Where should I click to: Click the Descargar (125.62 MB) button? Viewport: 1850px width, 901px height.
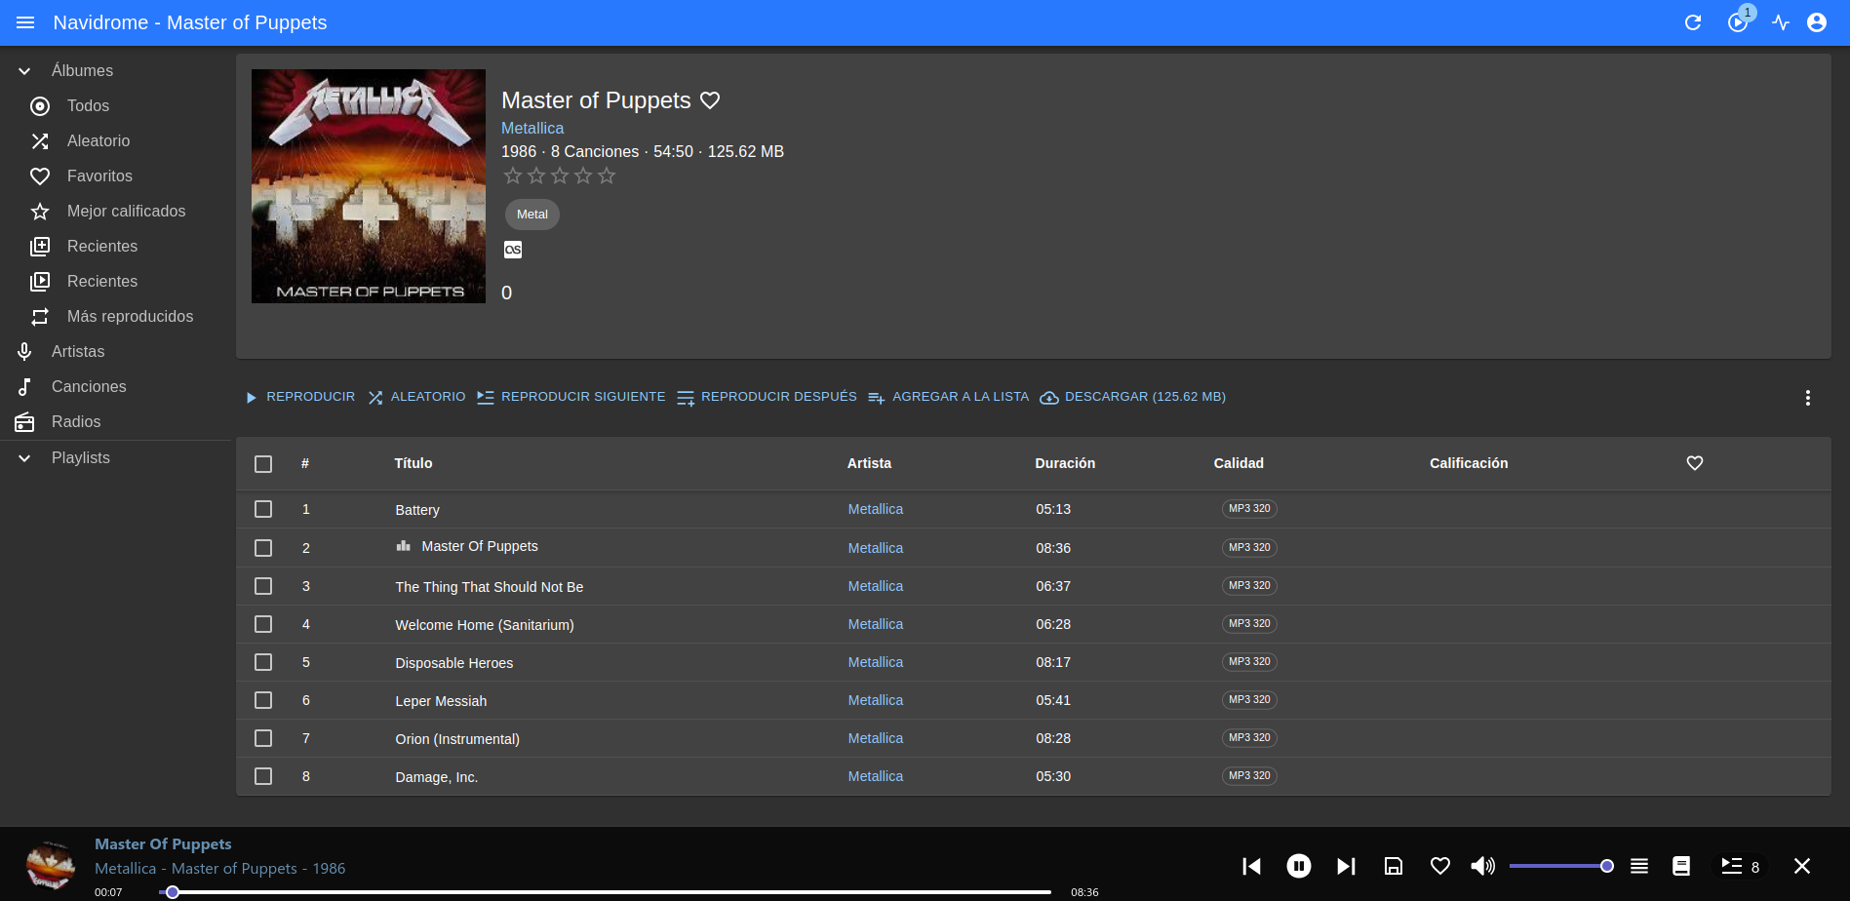(x=1133, y=397)
